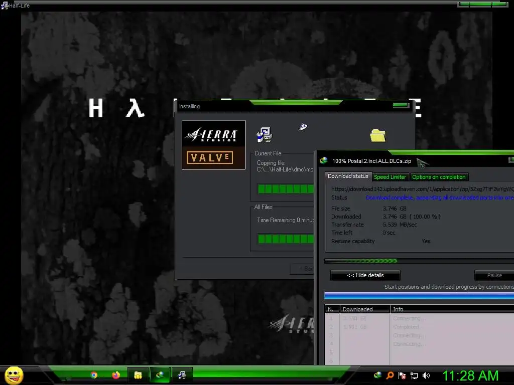The image size is (514, 385).
Task: Click the "Start positions and download progress" label
Action: pos(449,287)
